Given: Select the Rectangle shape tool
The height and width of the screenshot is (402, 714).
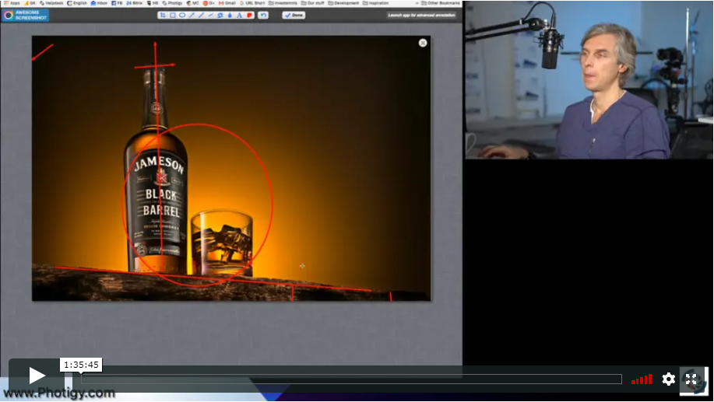Looking at the screenshot, I should coord(173,15).
